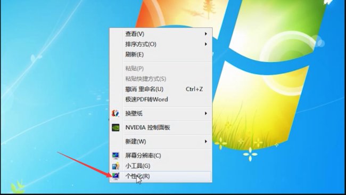The width and height of the screenshot is (346, 195).
Task: Expand the arrow beside 换壁纸
Action: (x=205, y=113)
